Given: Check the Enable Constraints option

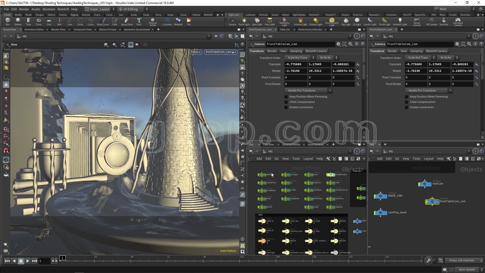Looking at the screenshot, I should (286, 107).
